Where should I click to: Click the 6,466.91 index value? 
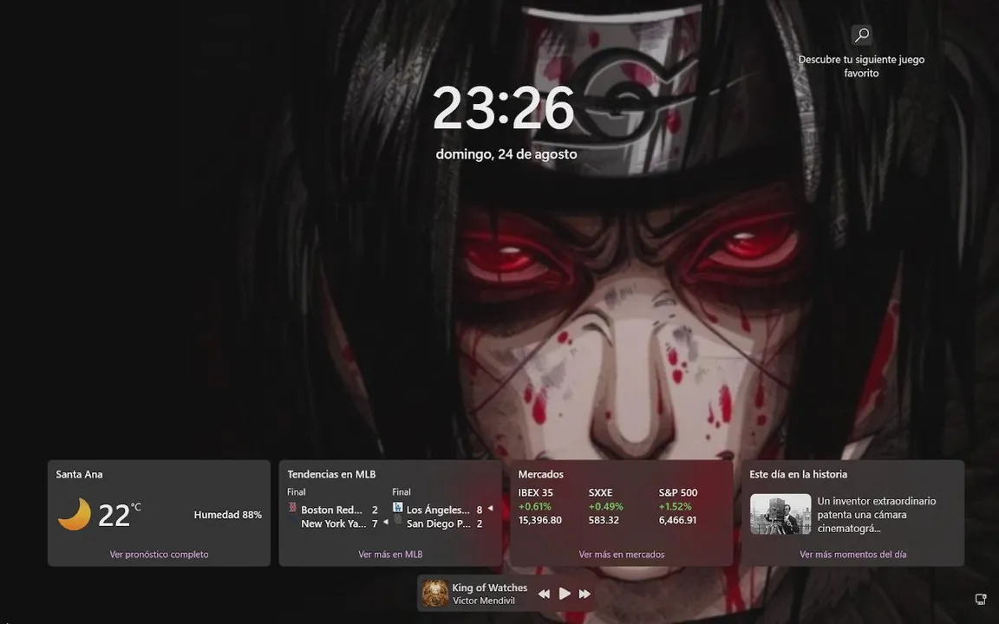tap(677, 520)
